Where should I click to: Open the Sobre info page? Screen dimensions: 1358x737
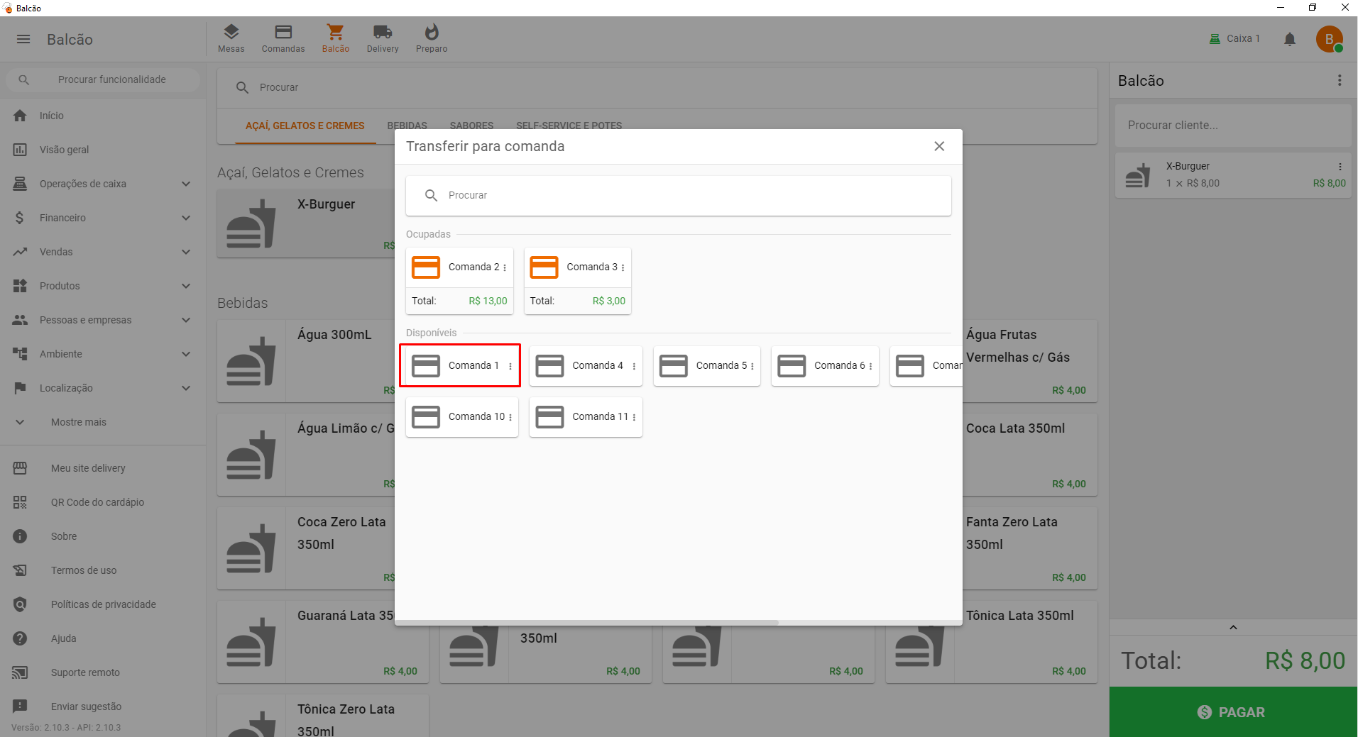[x=103, y=536]
